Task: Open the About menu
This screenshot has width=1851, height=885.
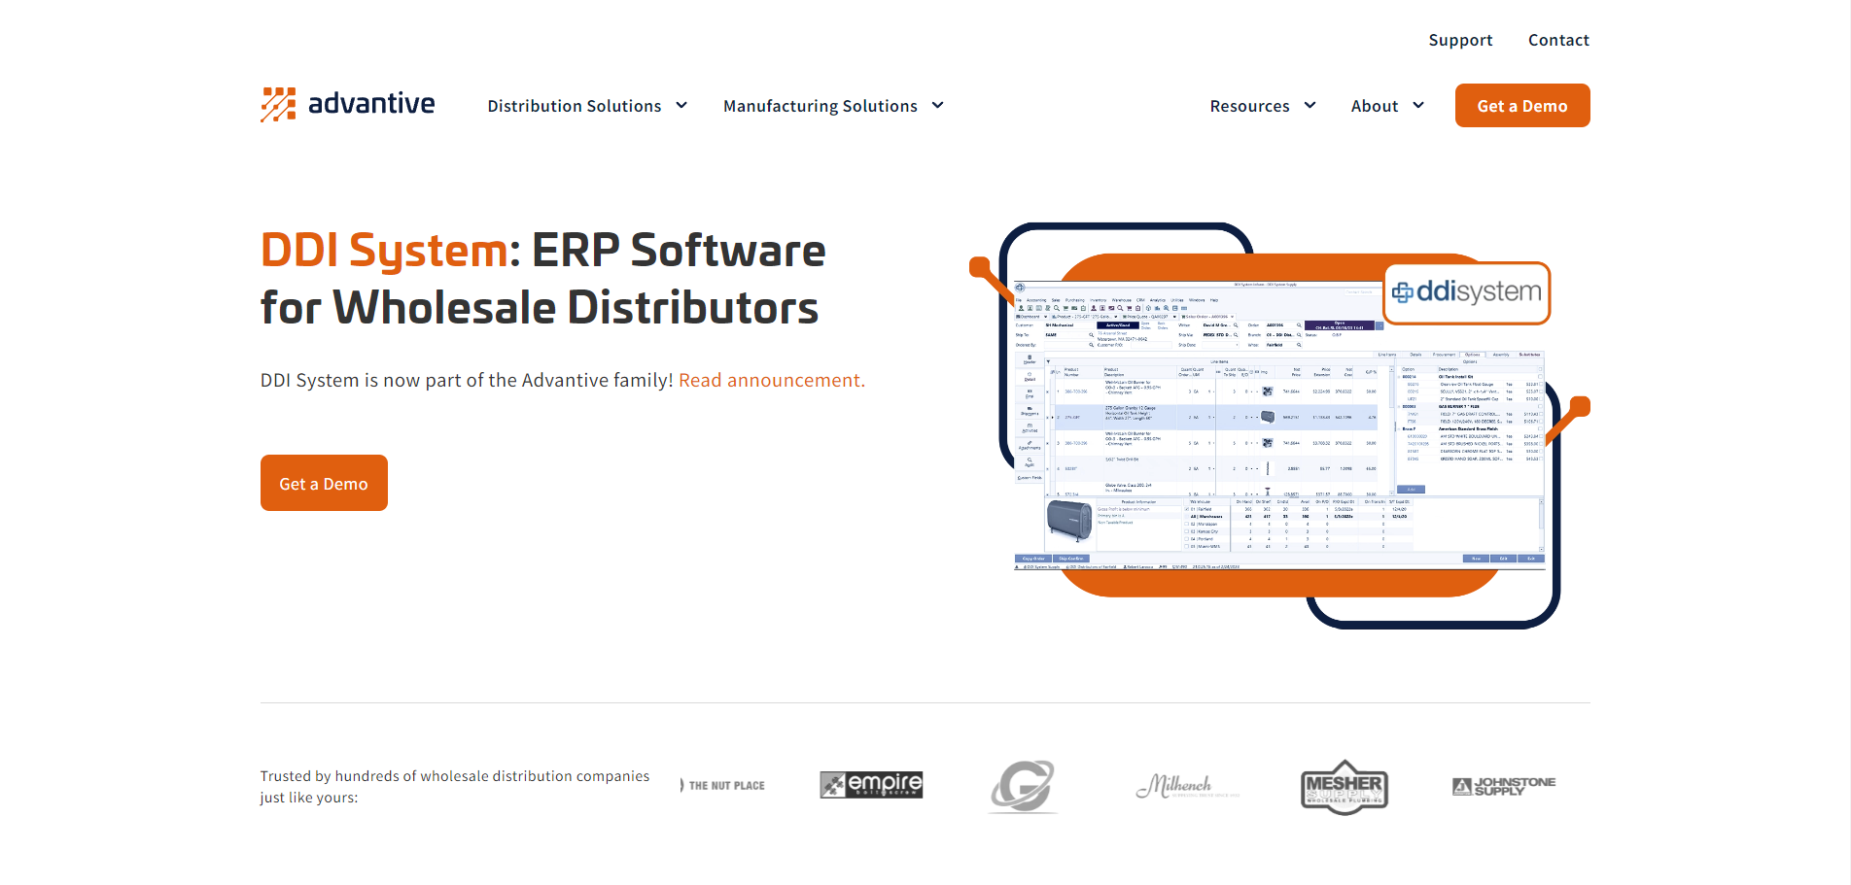Action: click(1375, 106)
